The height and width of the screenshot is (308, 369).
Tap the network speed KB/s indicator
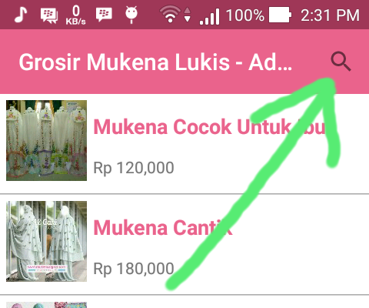(x=75, y=15)
